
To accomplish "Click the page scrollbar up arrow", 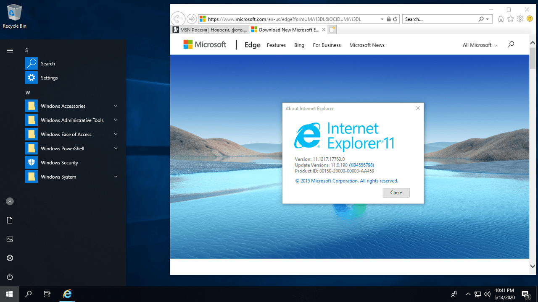I will 533,43.
